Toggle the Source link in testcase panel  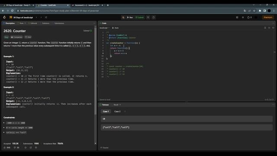[104, 147]
